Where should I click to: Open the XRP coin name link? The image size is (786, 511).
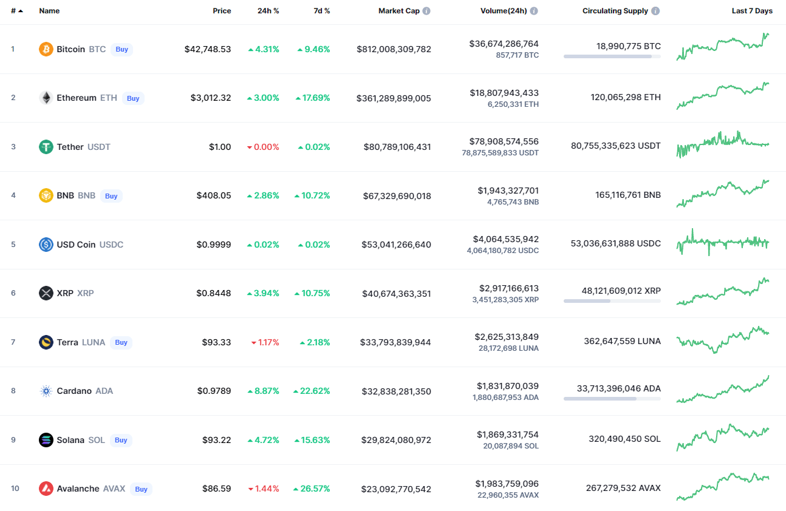tap(65, 293)
